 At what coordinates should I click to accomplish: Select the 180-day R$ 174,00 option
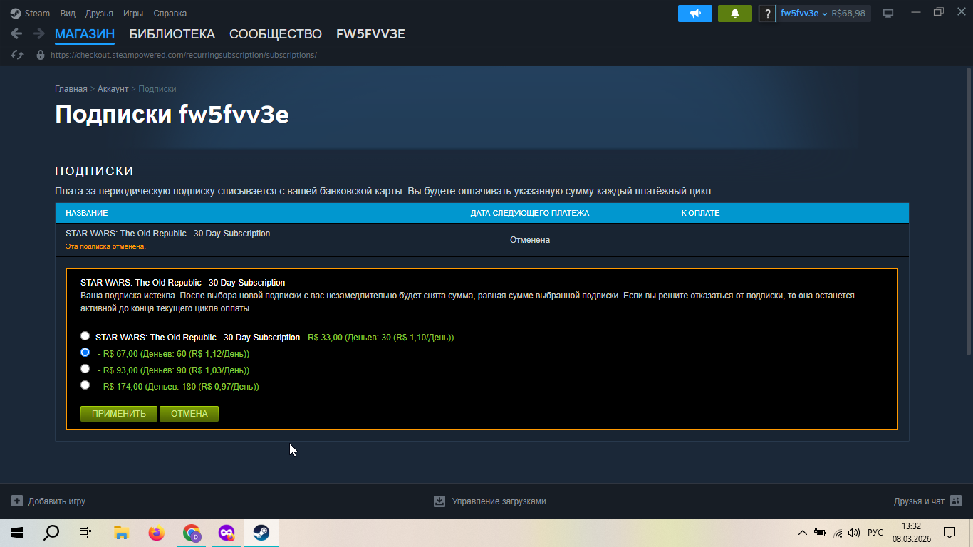point(85,385)
